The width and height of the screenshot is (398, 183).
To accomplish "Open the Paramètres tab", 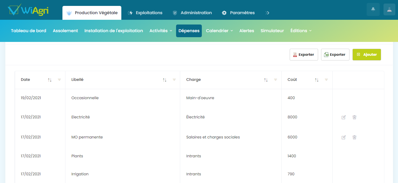I will [x=238, y=13].
